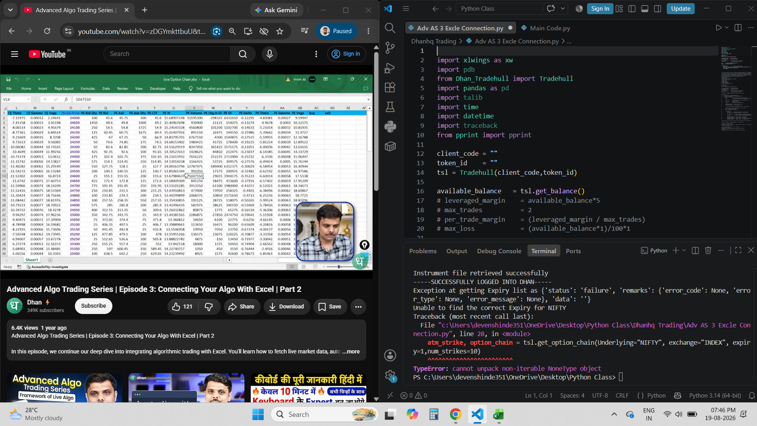Share the YouTube video

click(242, 306)
